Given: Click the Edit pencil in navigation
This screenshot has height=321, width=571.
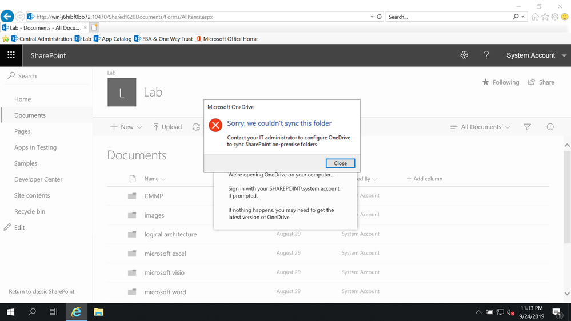Looking at the screenshot, I should coord(7,227).
